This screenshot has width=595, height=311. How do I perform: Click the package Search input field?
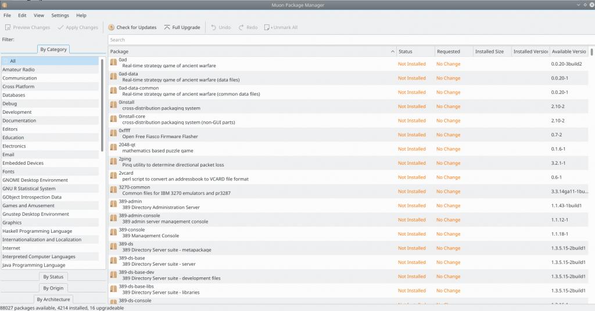click(349, 39)
